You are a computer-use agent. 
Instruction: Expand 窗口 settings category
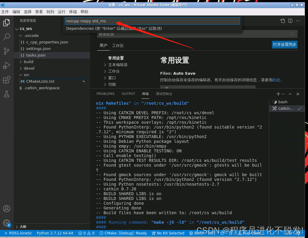point(105,78)
